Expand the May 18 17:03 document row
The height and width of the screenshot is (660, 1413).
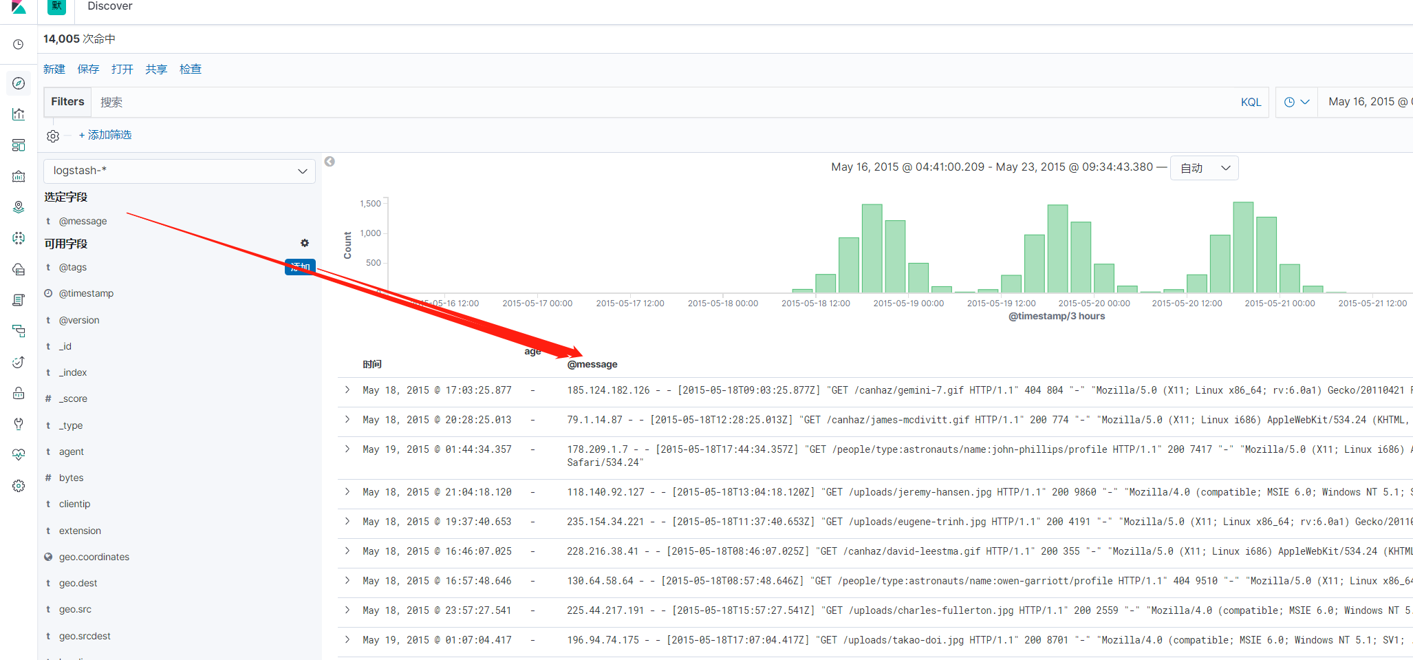(x=347, y=390)
